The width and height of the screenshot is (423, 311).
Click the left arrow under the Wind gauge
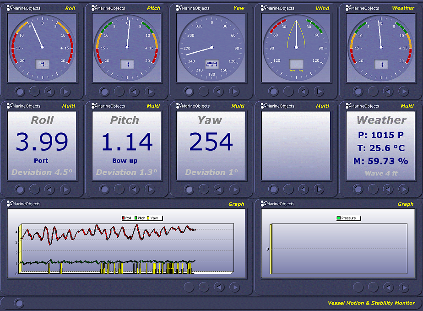(303, 92)
